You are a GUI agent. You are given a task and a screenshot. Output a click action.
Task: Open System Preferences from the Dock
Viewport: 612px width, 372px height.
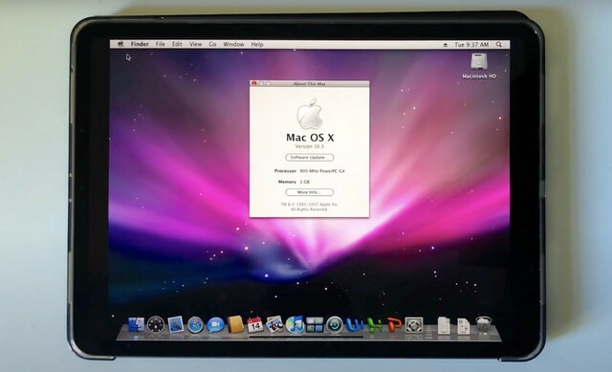tap(414, 325)
